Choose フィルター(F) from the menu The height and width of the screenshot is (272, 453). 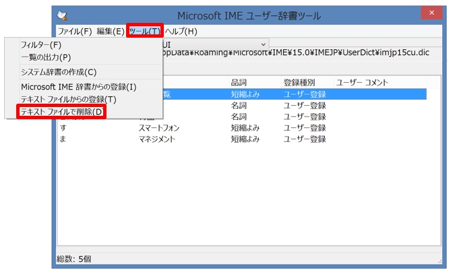tap(41, 45)
